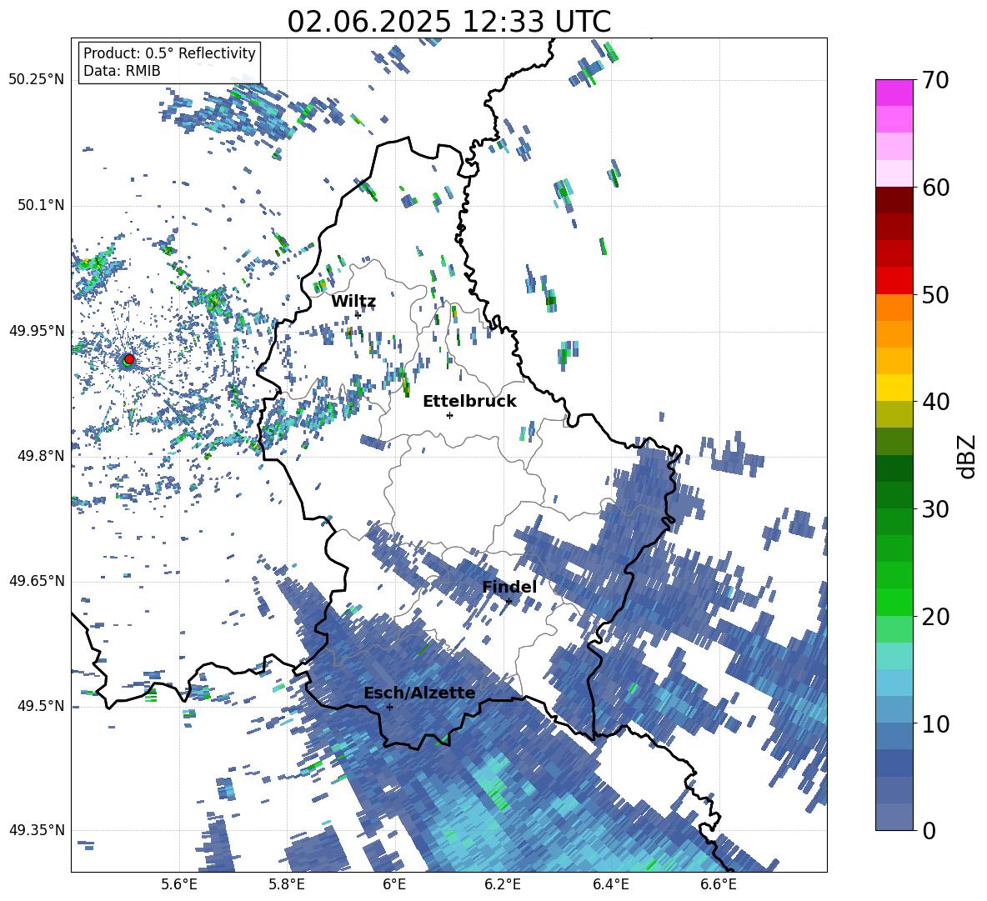The height and width of the screenshot is (901, 987).
Task: Click the colorbar tick value 50
Action: tap(934, 294)
